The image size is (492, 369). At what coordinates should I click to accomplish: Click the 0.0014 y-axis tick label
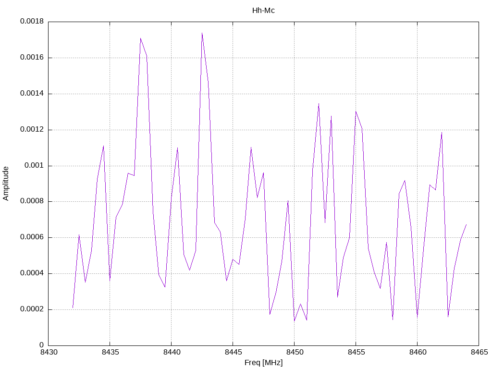tap(32, 94)
